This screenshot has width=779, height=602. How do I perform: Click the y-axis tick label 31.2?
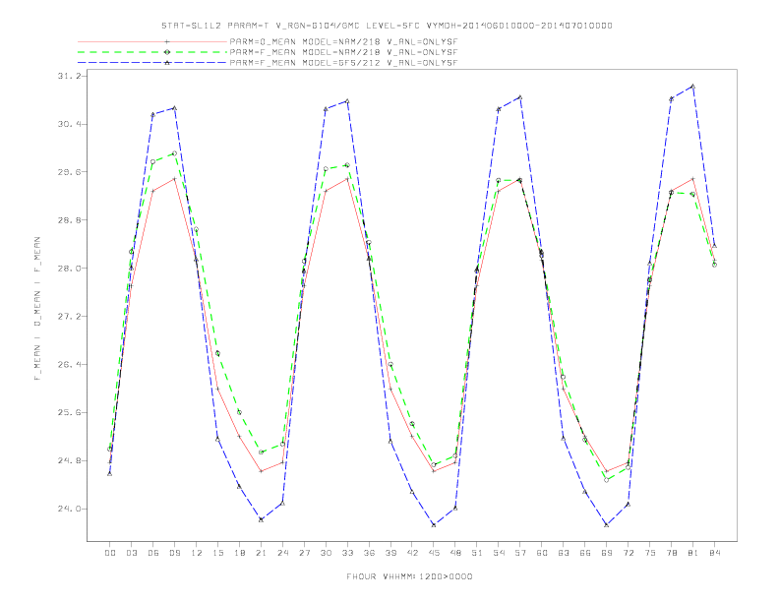coord(69,76)
